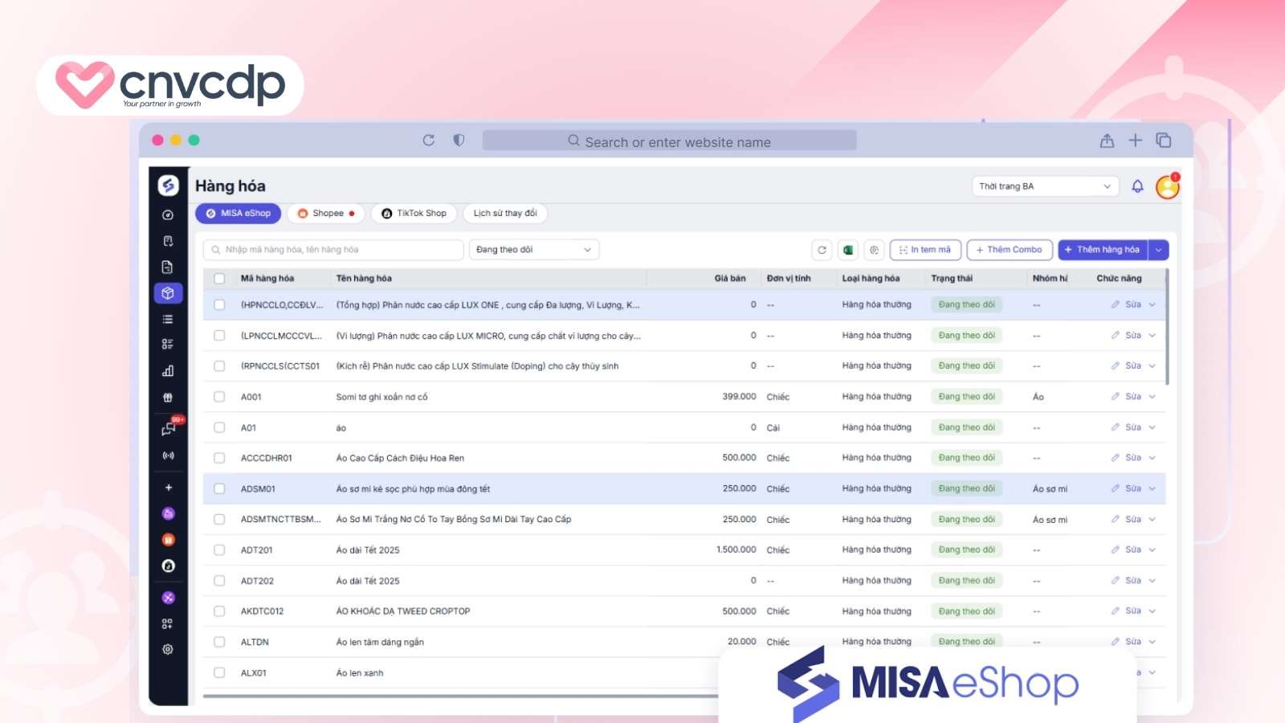Click the notification bell icon

(1137, 186)
